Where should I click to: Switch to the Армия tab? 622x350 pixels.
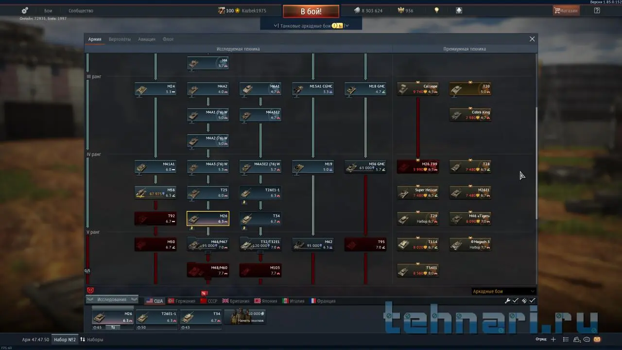[x=95, y=39]
